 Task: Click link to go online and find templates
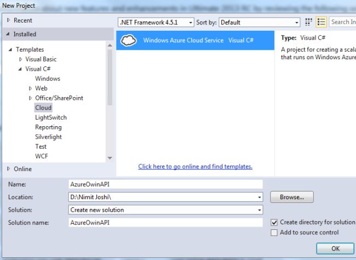coord(196,167)
